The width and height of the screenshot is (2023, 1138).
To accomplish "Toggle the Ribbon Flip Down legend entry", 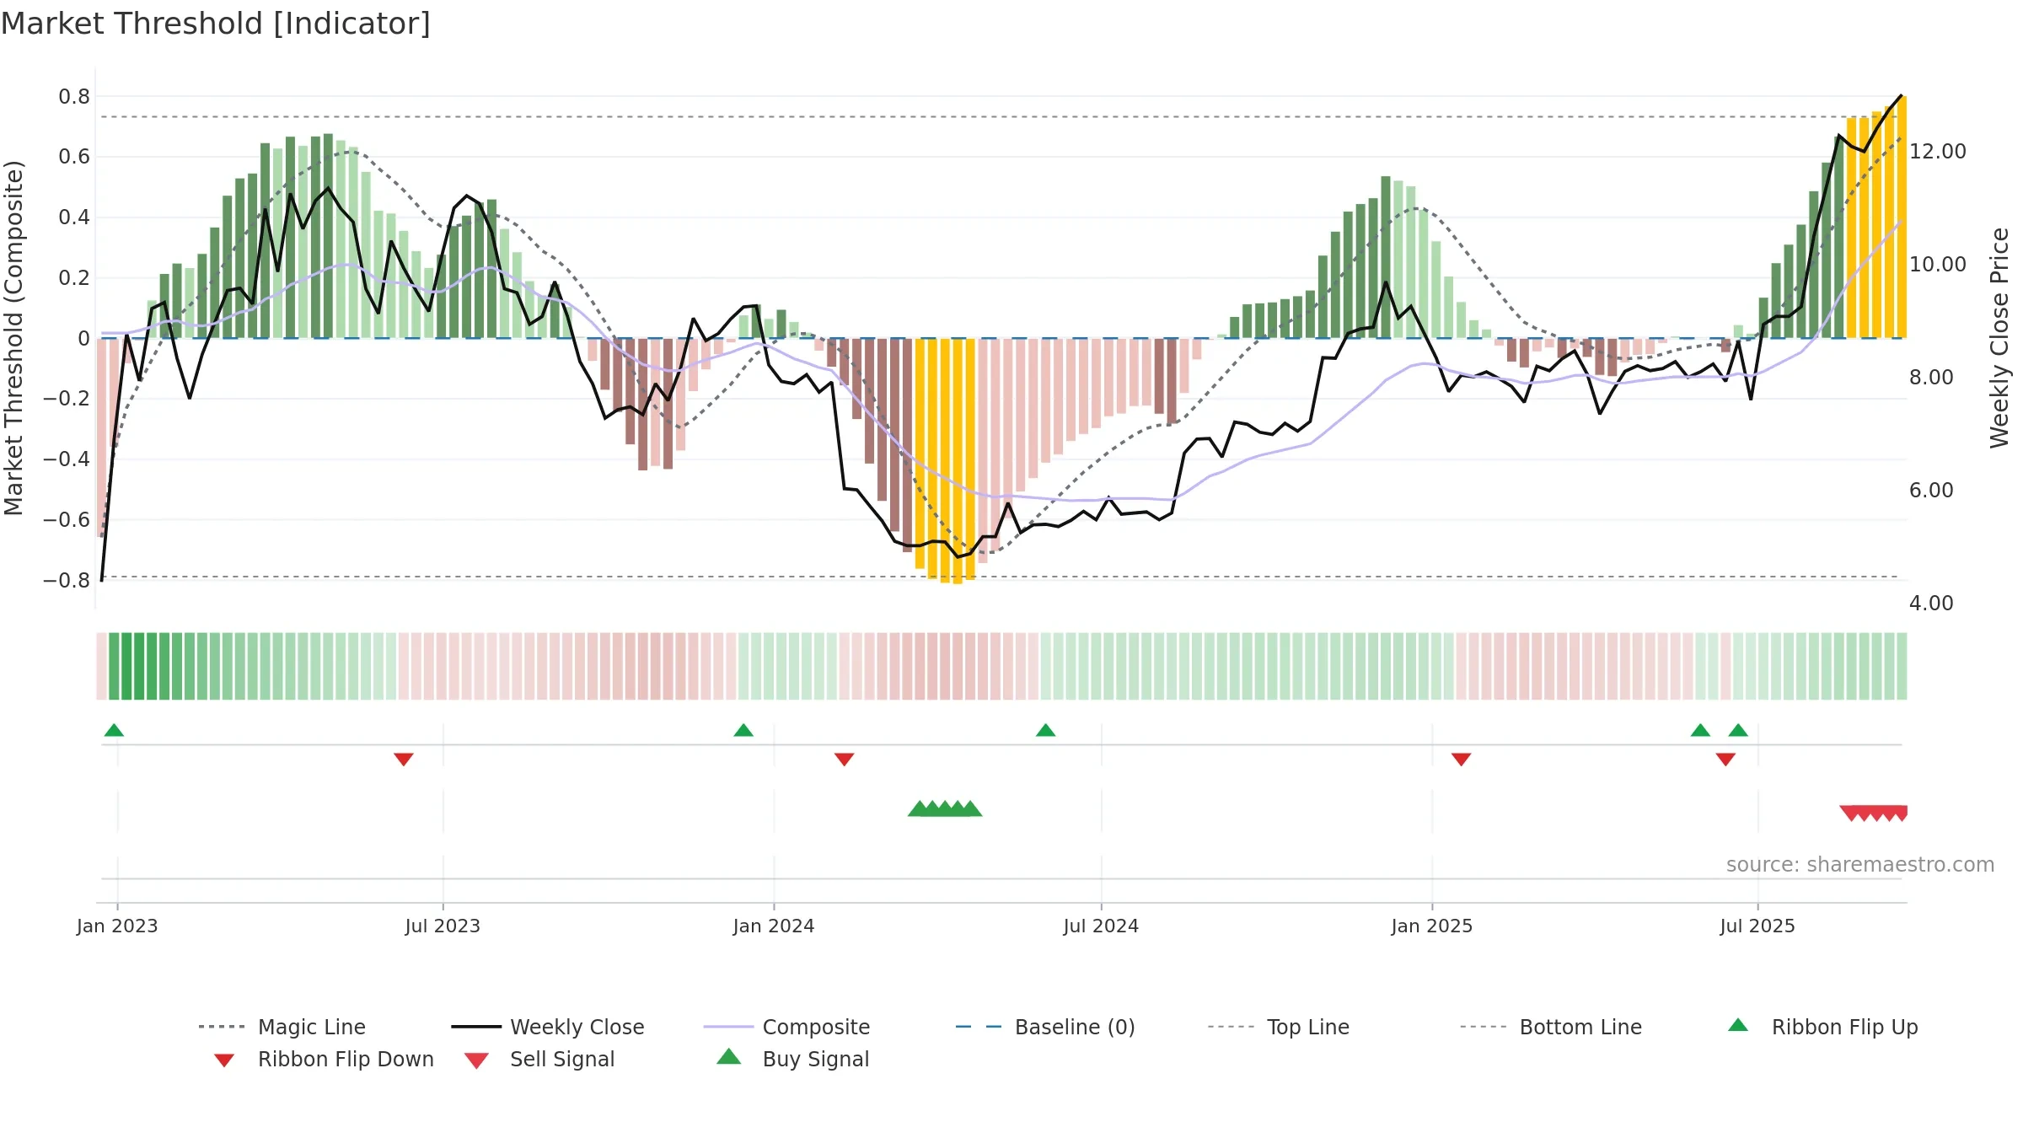I will tap(324, 1059).
